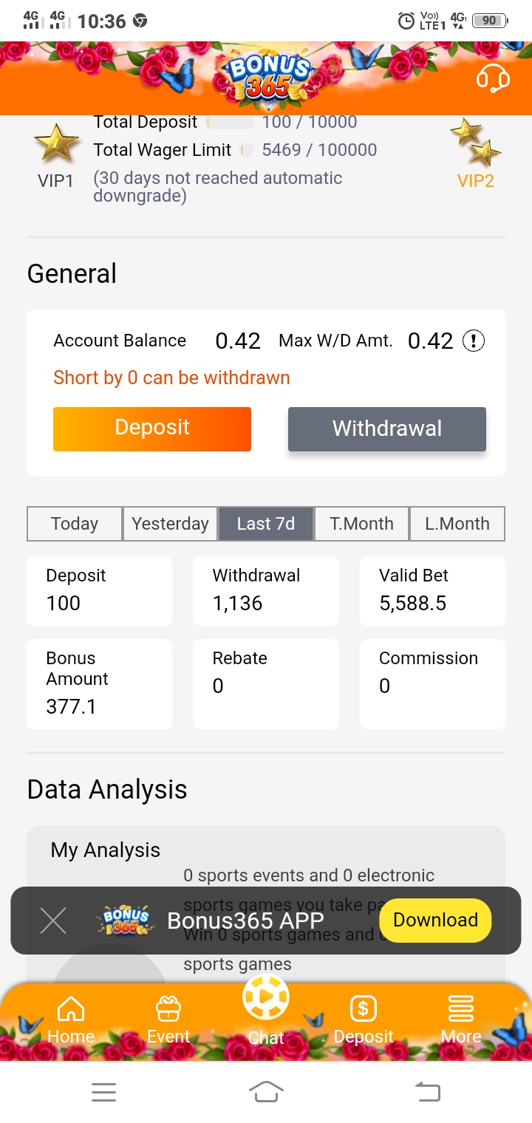Screen dimensions: 532x1123
Task: Open Deposit dollar icon in bottom bar
Action: [363, 1019]
